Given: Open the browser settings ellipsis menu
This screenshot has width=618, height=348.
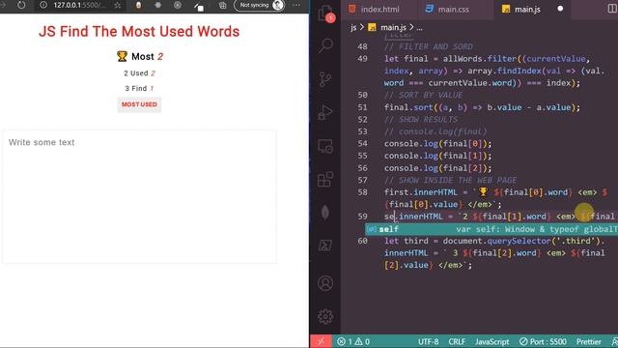Looking at the screenshot, I should pos(296,5).
